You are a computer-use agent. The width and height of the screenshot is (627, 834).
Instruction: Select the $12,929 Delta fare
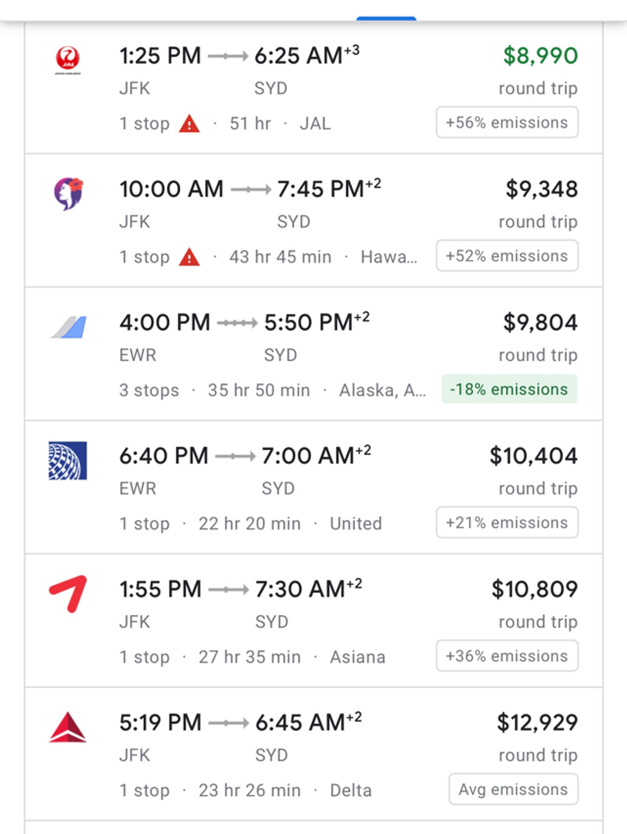tap(537, 723)
